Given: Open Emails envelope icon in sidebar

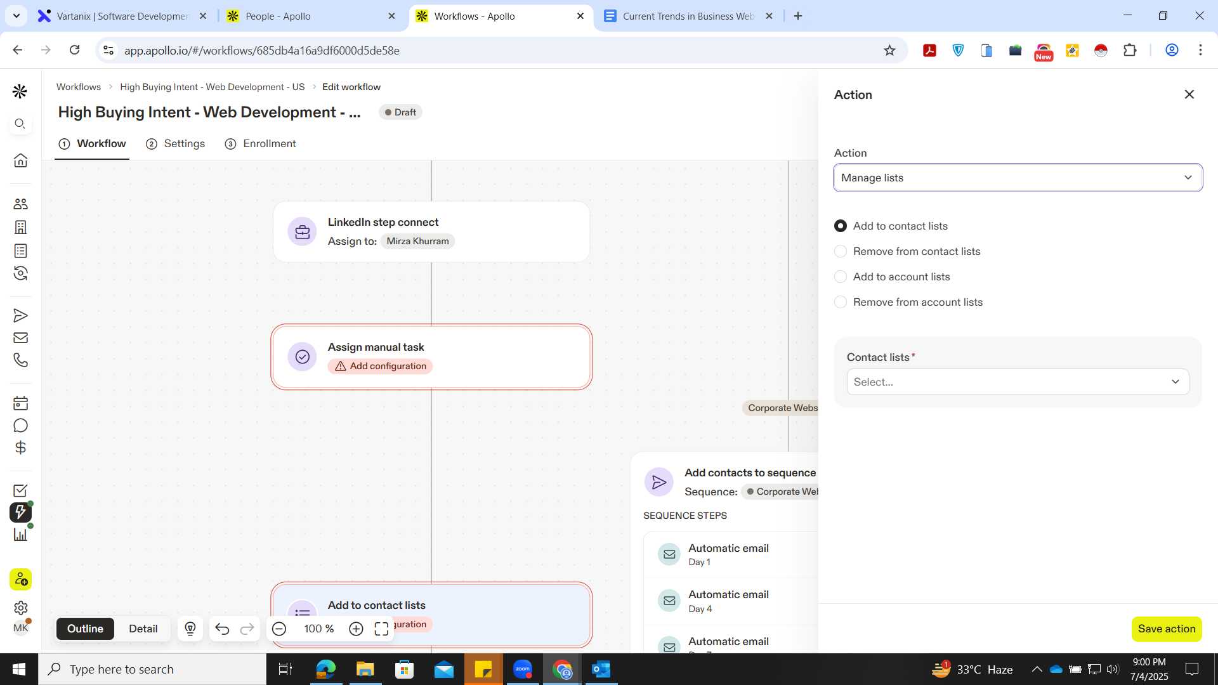Looking at the screenshot, I should click(x=20, y=337).
